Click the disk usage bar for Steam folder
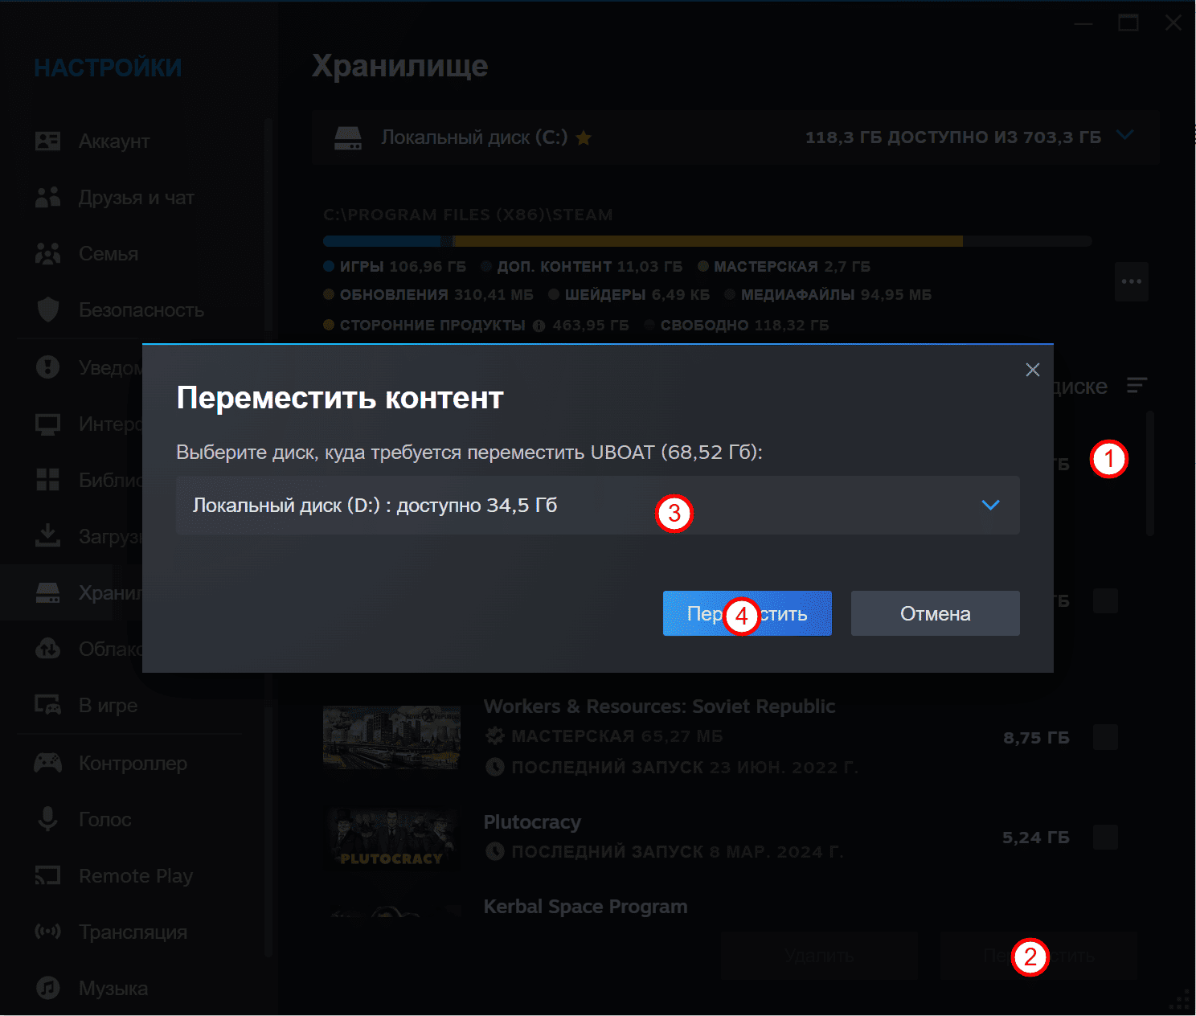The image size is (1196, 1016). click(x=707, y=241)
